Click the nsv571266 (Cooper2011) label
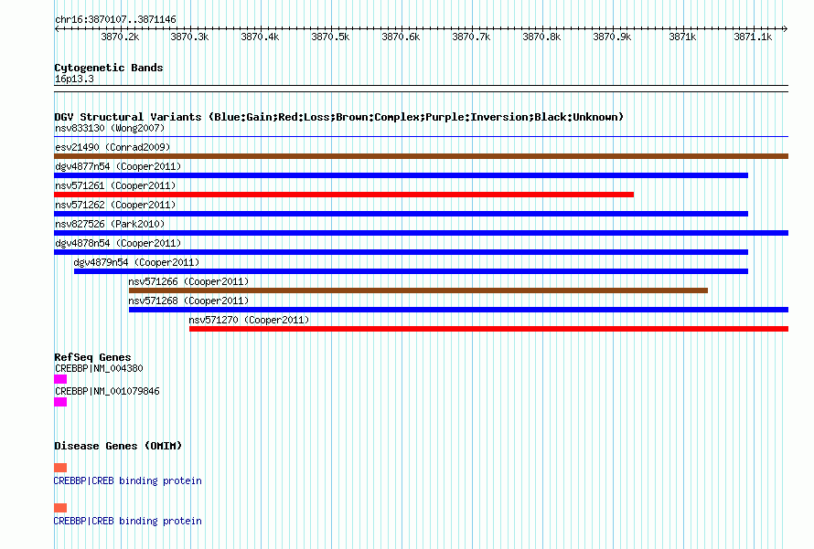 tap(188, 281)
